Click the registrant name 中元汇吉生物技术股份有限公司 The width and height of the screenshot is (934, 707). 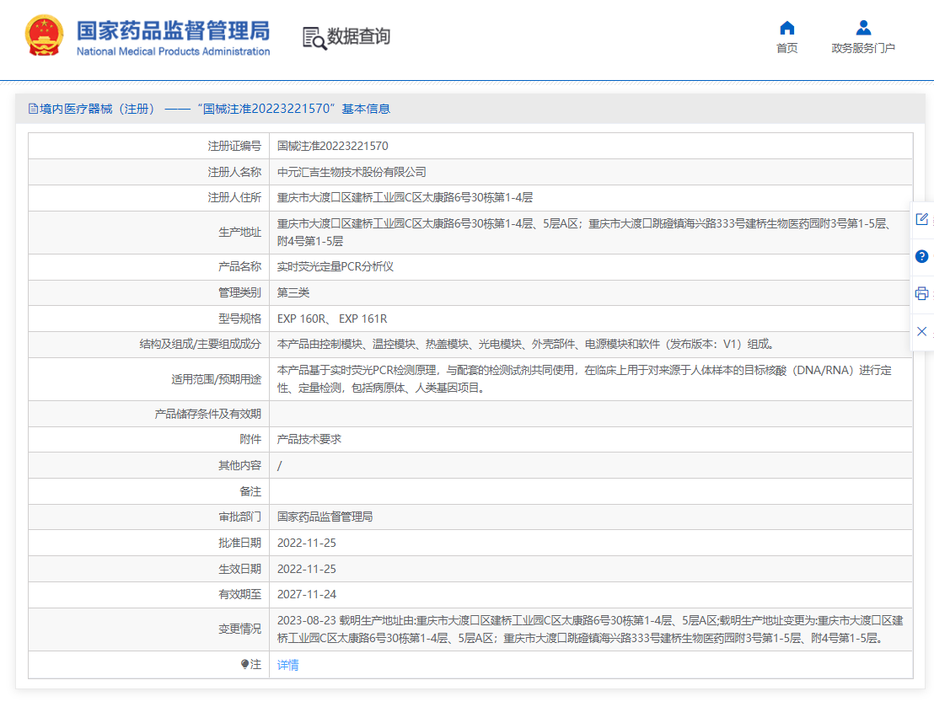coord(352,172)
